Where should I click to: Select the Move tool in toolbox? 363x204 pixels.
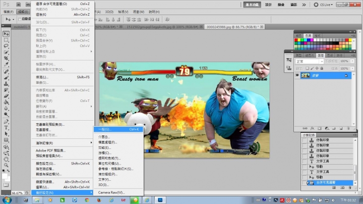[6, 34]
